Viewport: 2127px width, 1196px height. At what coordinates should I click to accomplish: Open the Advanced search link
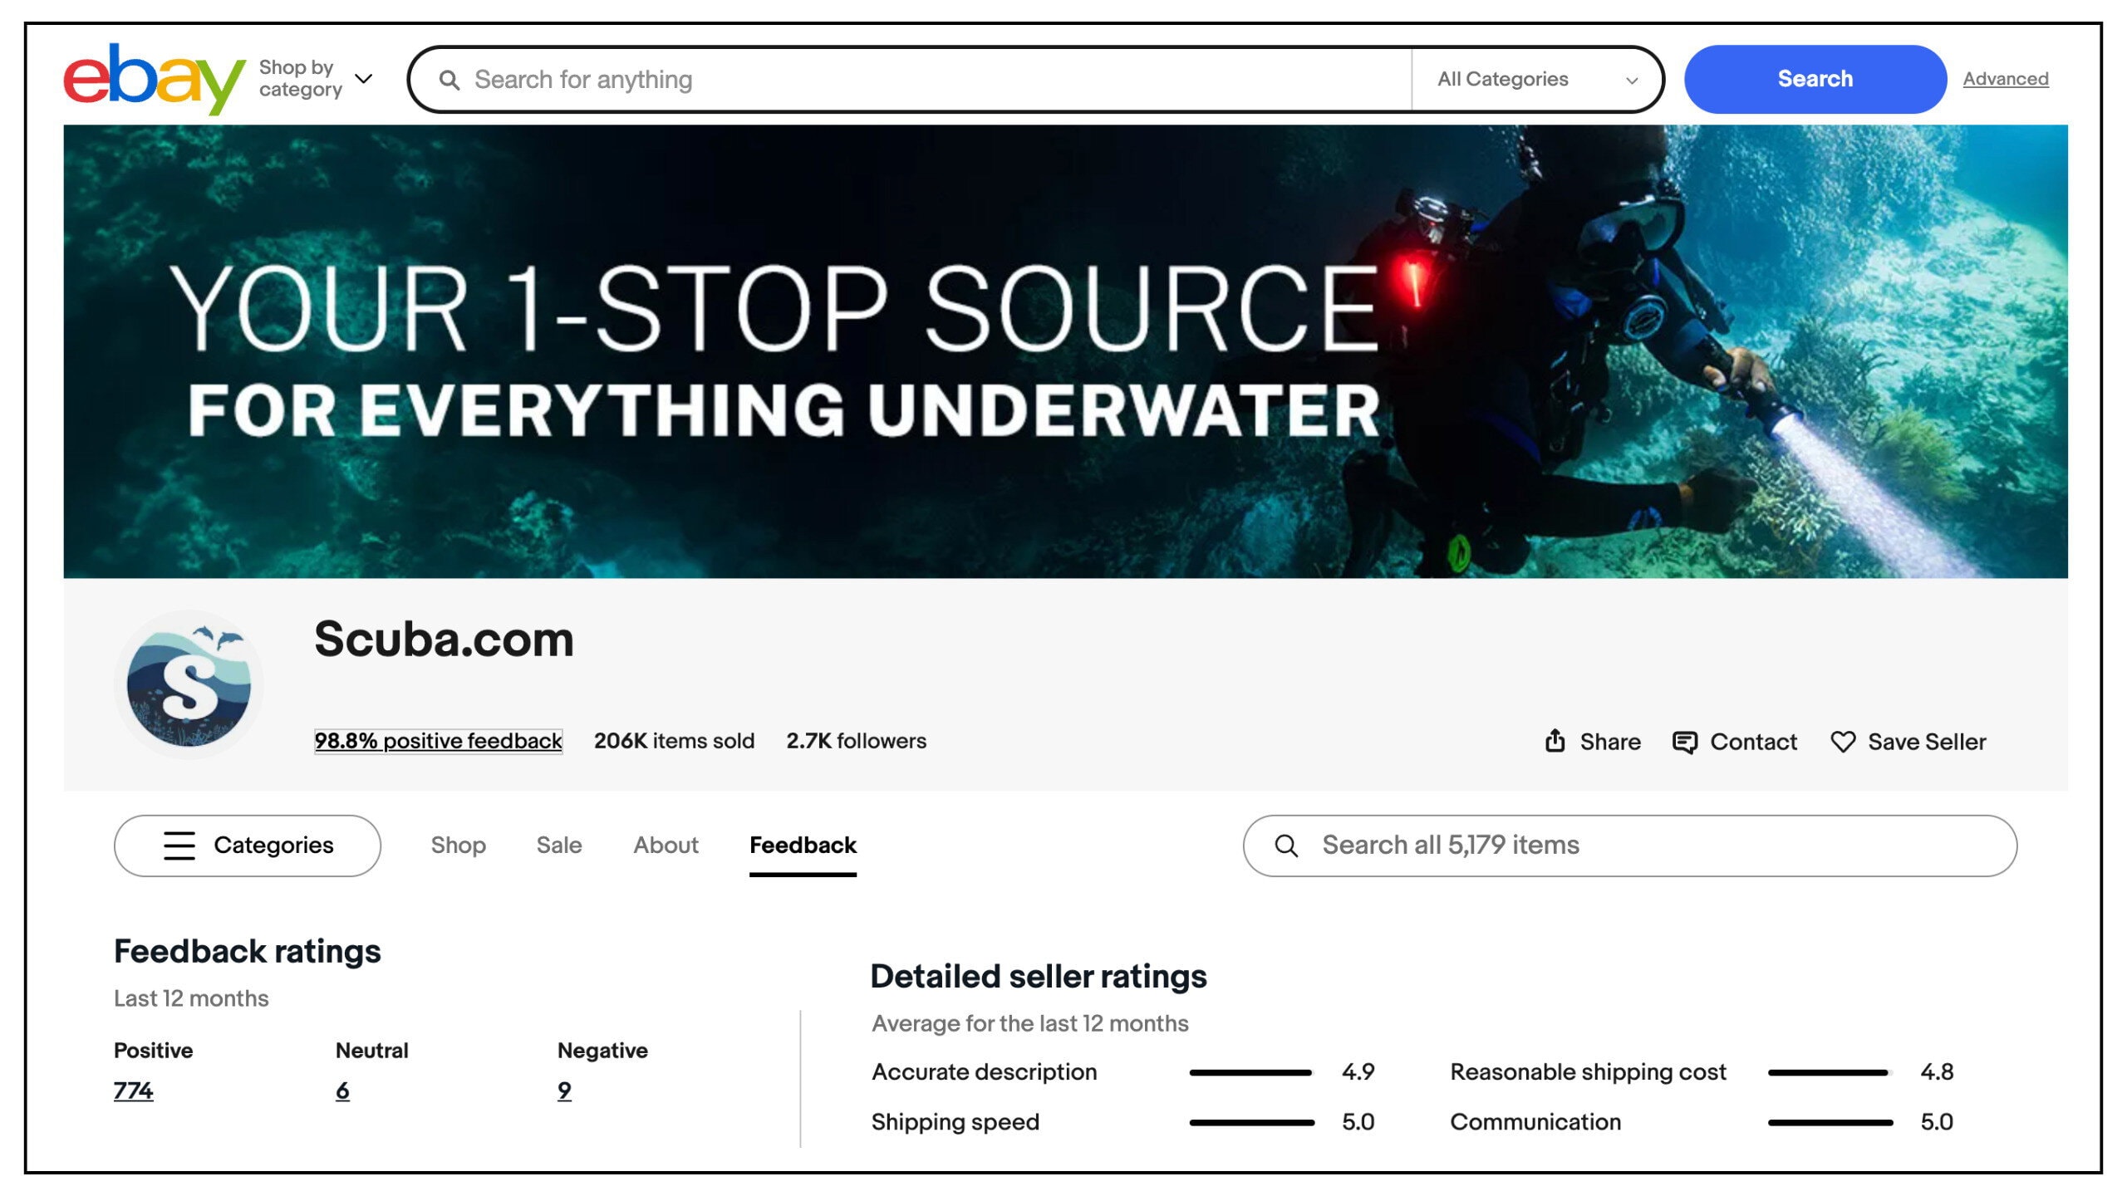2006,79
